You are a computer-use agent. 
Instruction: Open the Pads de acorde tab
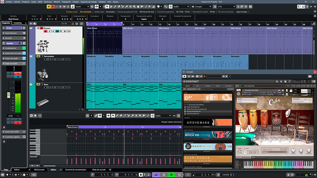[99, 170]
